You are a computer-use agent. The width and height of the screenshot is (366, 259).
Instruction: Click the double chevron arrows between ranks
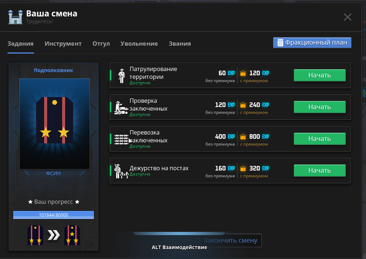pos(54,235)
